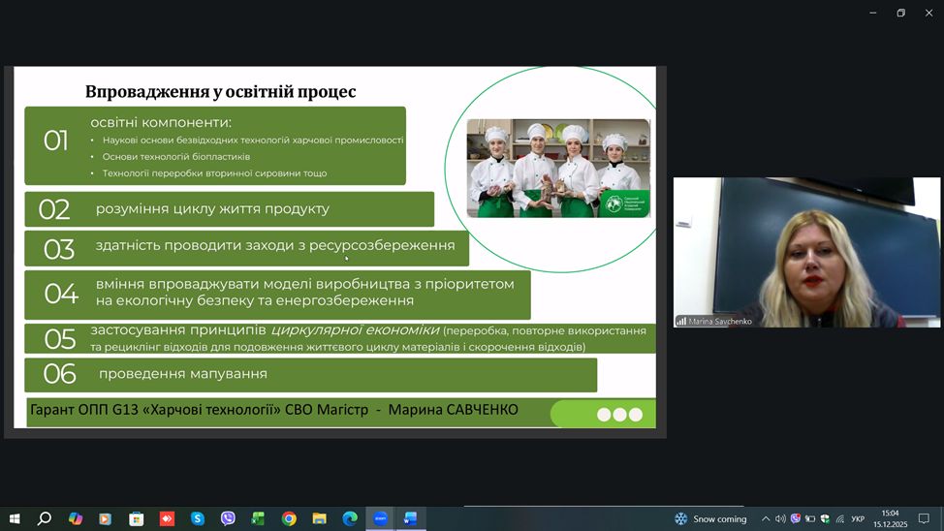Open Google Chrome from the taskbar
Image resolution: width=944 pixels, height=531 pixels.
[x=289, y=519]
